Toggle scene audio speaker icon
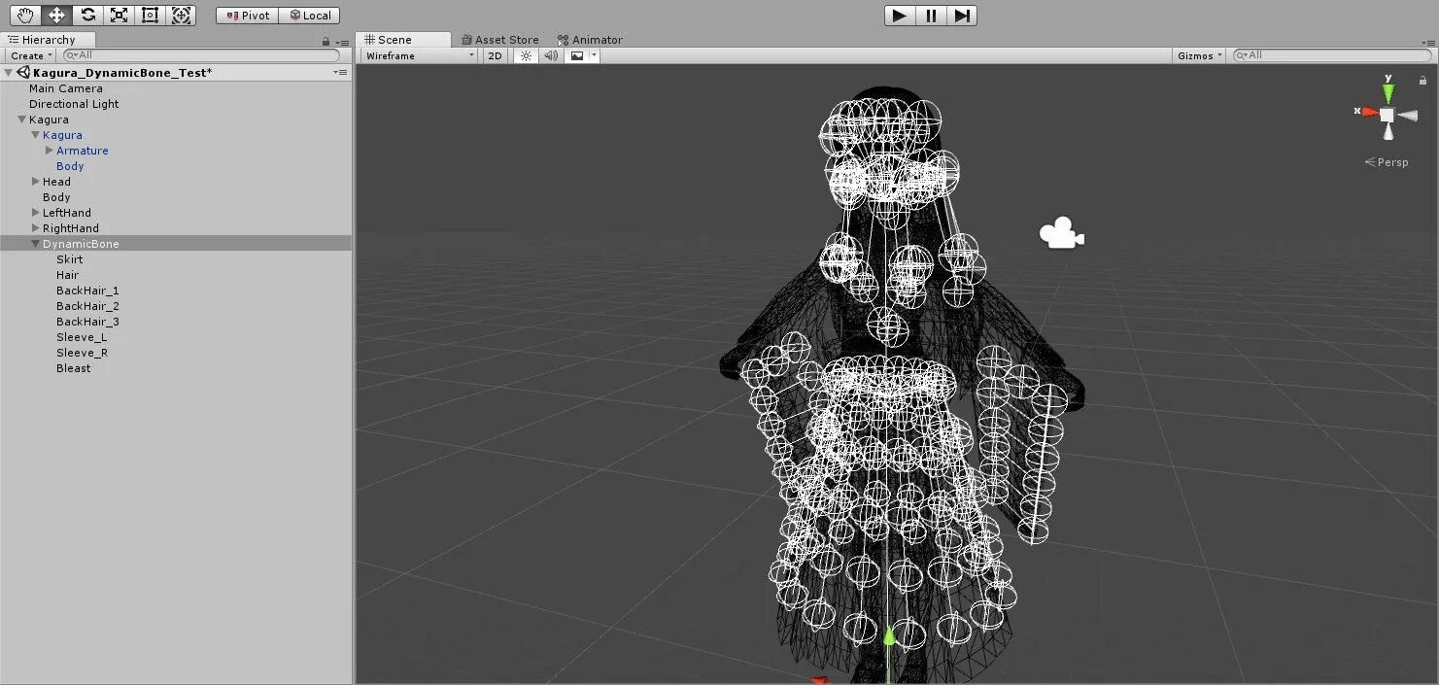 551,55
